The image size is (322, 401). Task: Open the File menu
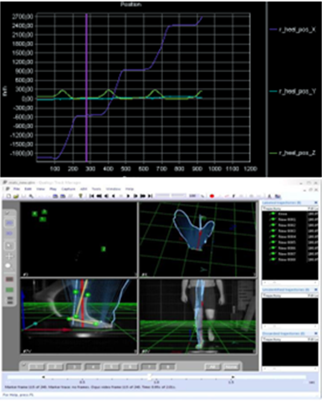(x=17, y=189)
